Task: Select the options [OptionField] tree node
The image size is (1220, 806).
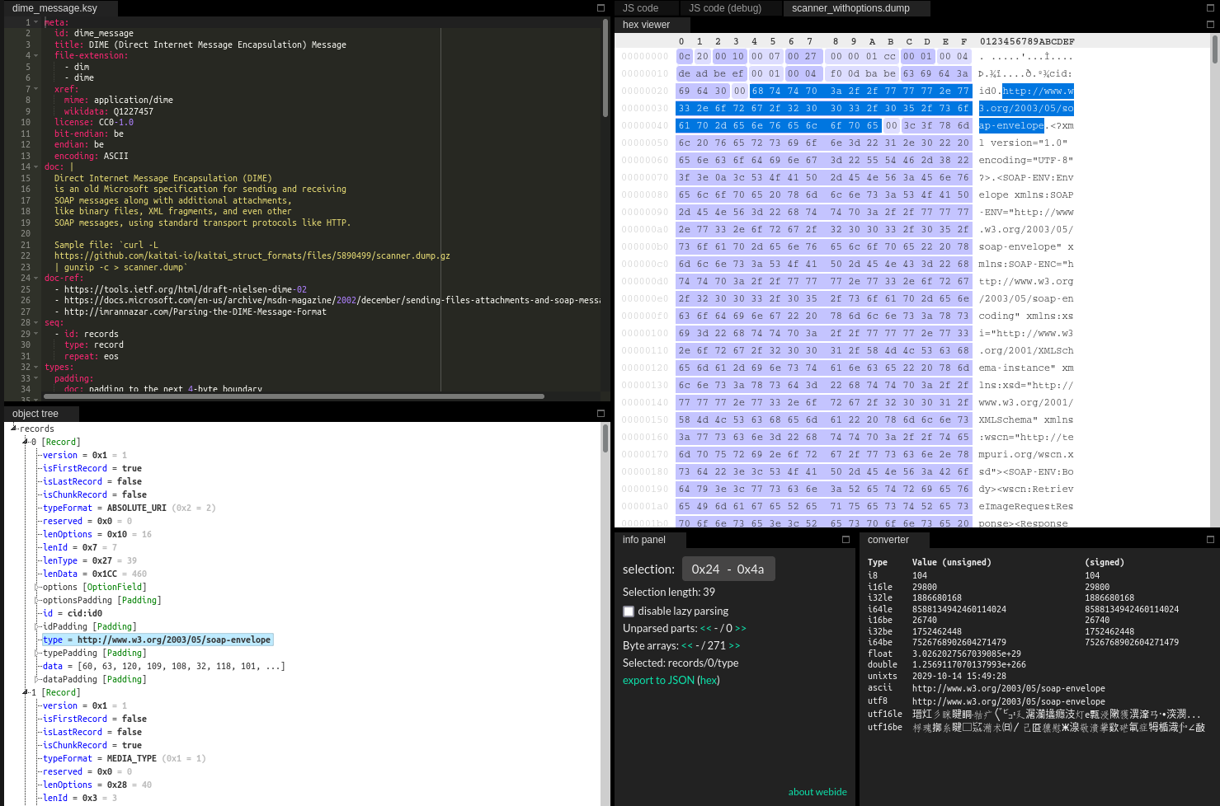Action: click(94, 587)
